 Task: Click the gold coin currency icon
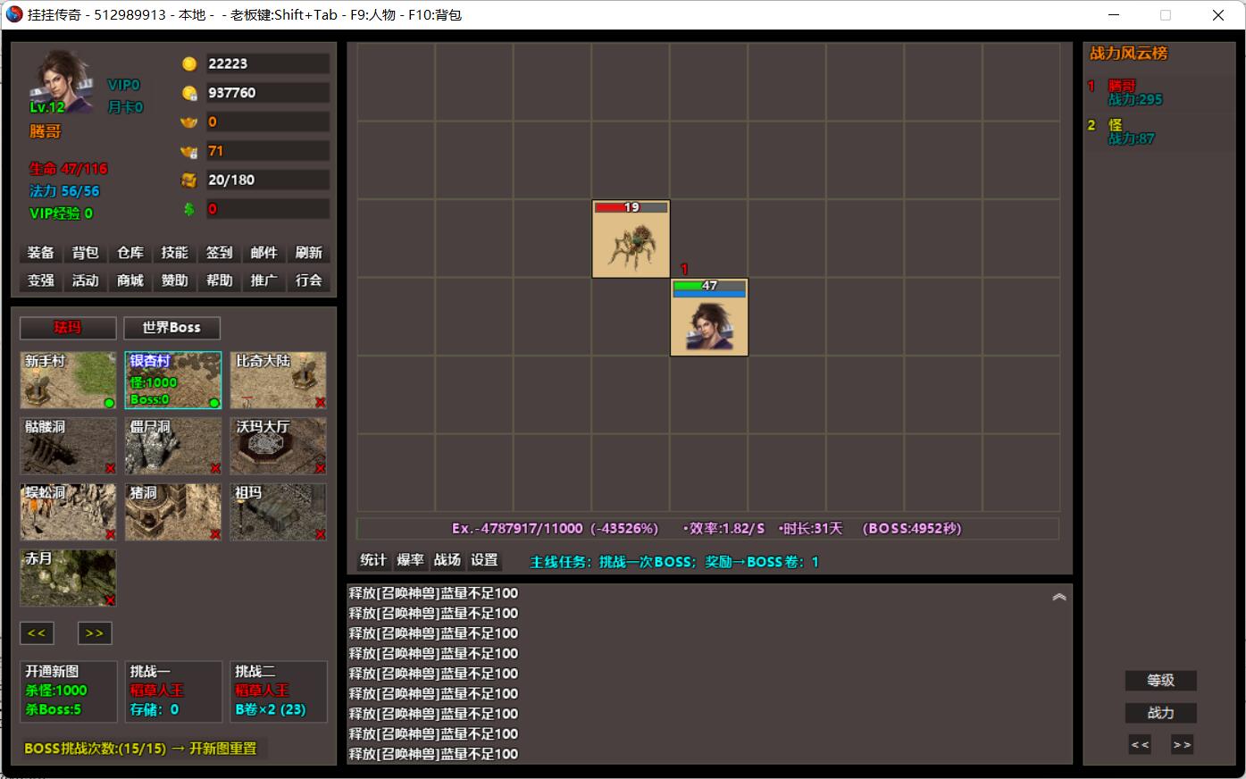coord(189,63)
